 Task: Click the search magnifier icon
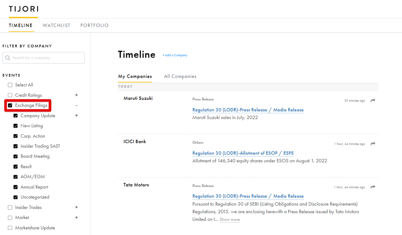pyautogui.click(x=8, y=58)
